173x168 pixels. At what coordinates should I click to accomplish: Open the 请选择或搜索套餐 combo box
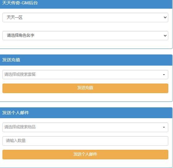85,75
